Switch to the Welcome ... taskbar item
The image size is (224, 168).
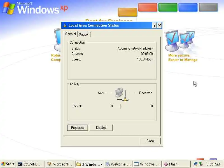tap(118, 164)
